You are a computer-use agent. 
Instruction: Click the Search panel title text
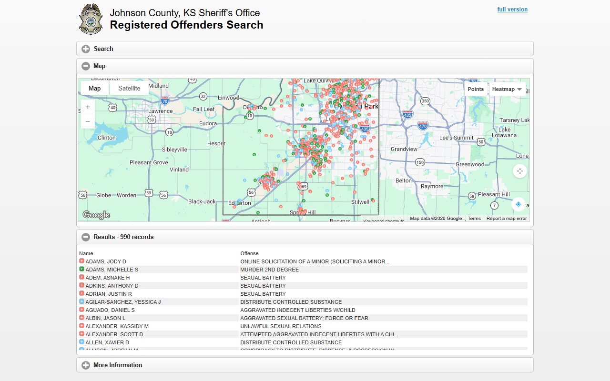click(103, 49)
